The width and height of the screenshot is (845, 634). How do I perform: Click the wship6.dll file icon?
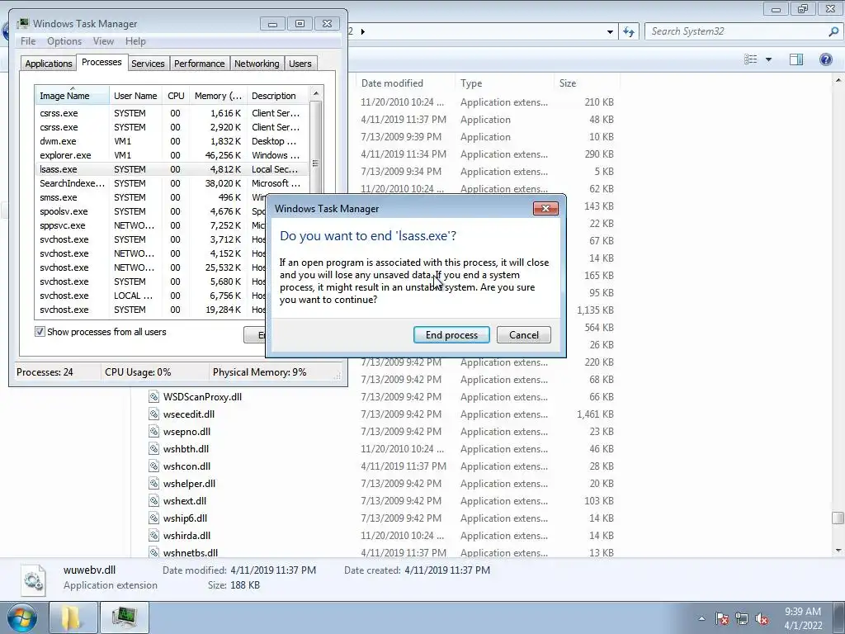click(x=153, y=518)
